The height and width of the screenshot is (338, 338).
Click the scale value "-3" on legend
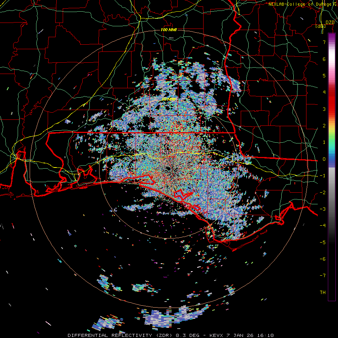(323, 209)
